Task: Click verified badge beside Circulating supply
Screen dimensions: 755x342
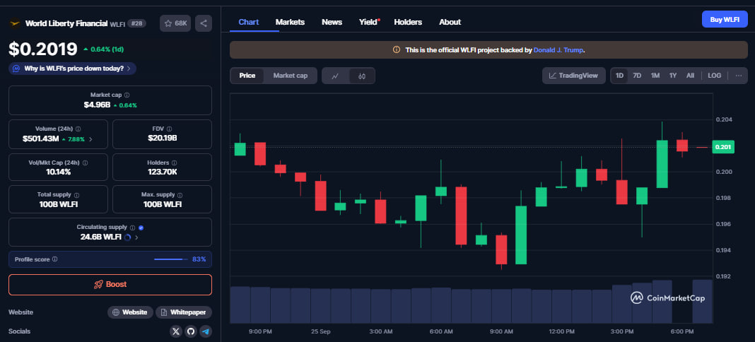Action: tap(141, 227)
